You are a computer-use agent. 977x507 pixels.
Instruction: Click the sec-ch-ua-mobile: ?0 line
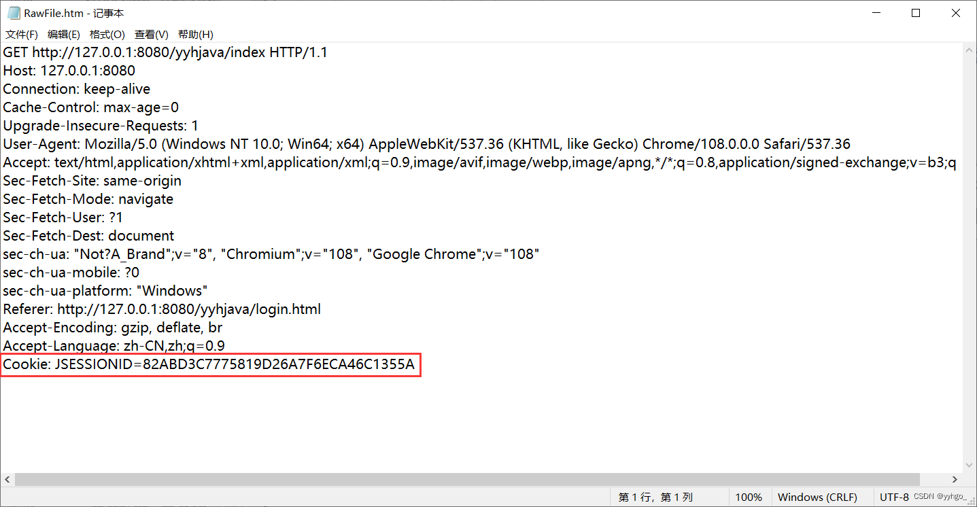pyautogui.click(x=71, y=273)
